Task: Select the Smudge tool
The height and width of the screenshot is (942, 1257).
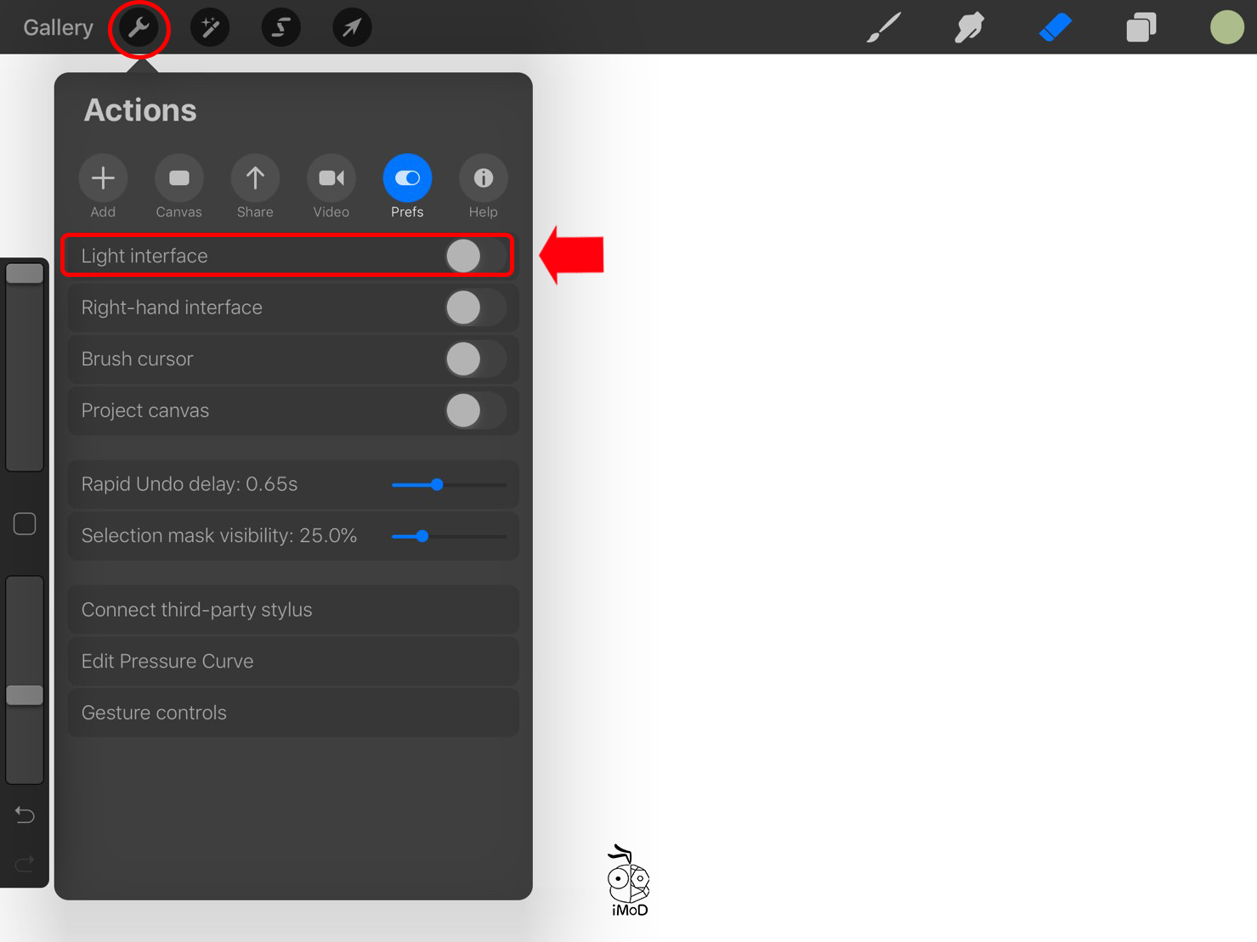Action: [x=968, y=26]
